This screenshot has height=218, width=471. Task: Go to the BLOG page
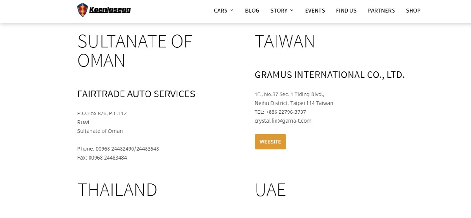252,11
